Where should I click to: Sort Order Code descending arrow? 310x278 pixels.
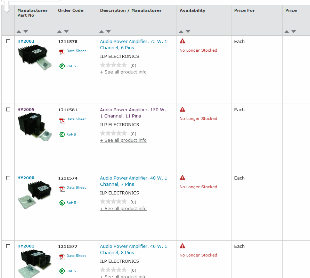[x=66, y=32]
